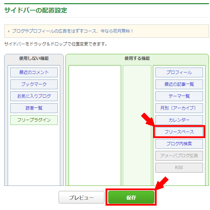Select the フリープラグイン module

[x=34, y=120]
